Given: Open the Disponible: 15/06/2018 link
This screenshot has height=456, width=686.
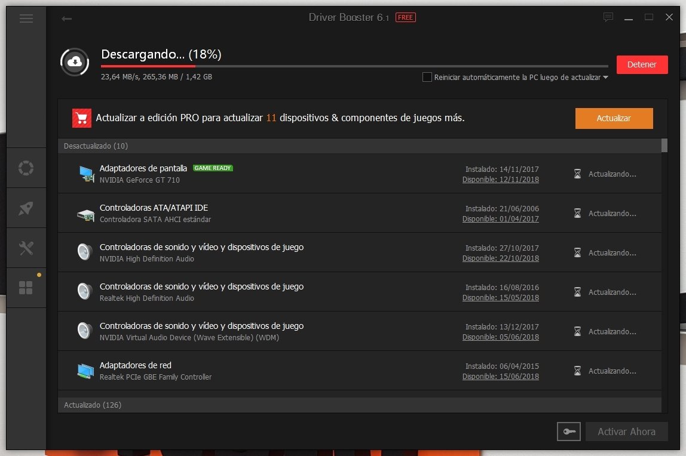Looking at the screenshot, I should [x=501, y=377].
